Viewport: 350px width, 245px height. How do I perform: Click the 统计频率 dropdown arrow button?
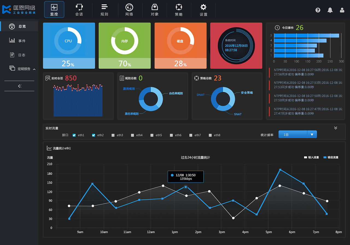(312, 134)
